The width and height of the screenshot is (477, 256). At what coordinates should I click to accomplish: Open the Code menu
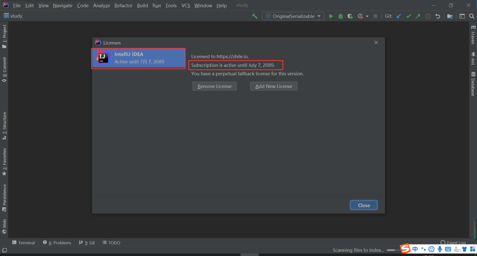pyautogui.click(x=83, y=5)
